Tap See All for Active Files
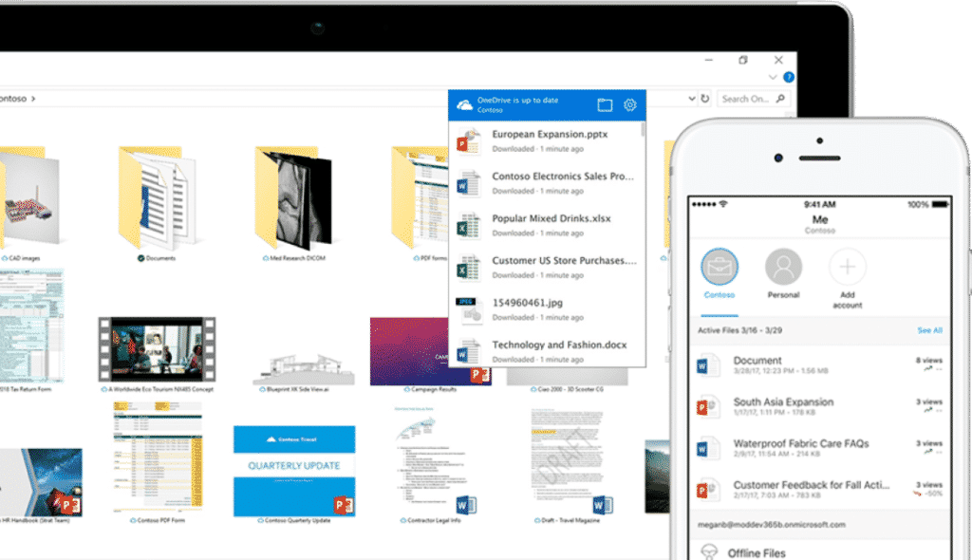 930,330
